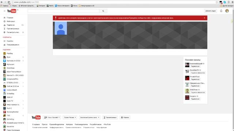234x131 pixels.
Task: Open the Посмотреть позже list
Action: pos(13,32)
